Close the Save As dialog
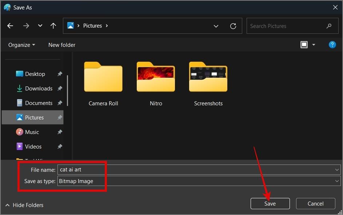 (335, 7)
